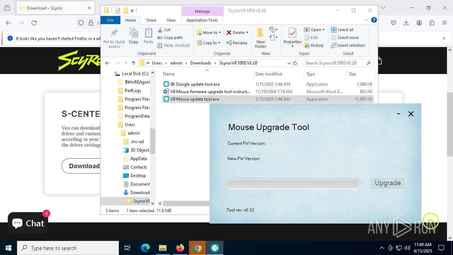Screen dimensions: 453x255
Task: Close the Mouse Upgrade Tool
Action: click(x=411, y=114)
